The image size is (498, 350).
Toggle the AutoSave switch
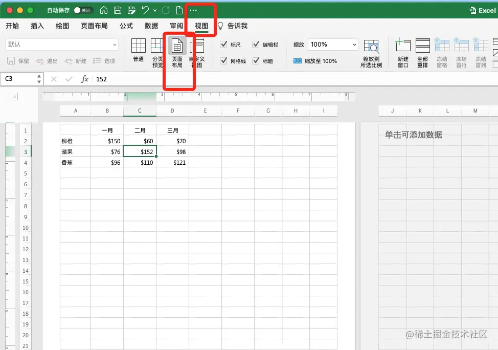click(83, 10)
